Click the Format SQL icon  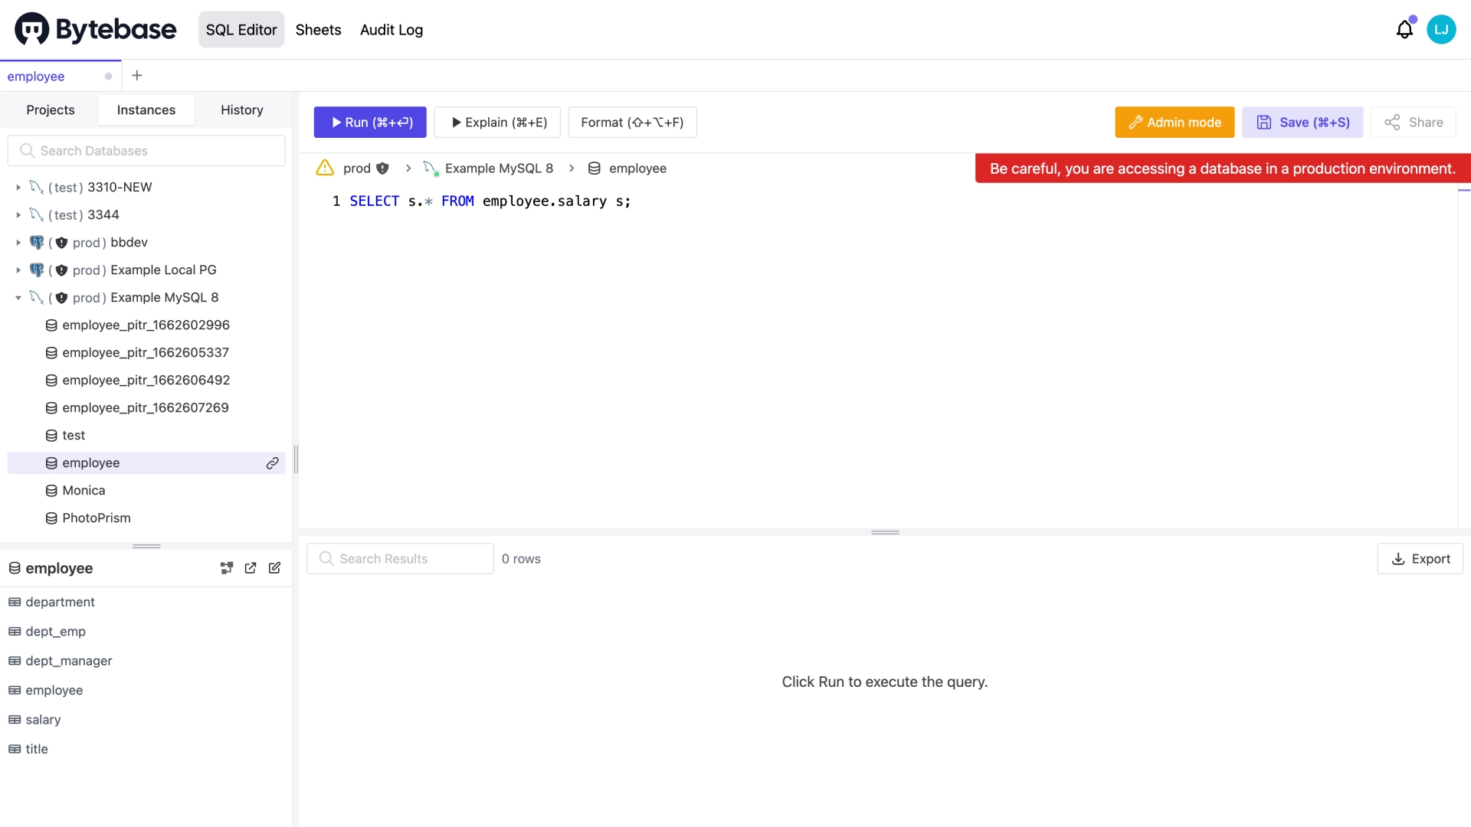[631, 123]
